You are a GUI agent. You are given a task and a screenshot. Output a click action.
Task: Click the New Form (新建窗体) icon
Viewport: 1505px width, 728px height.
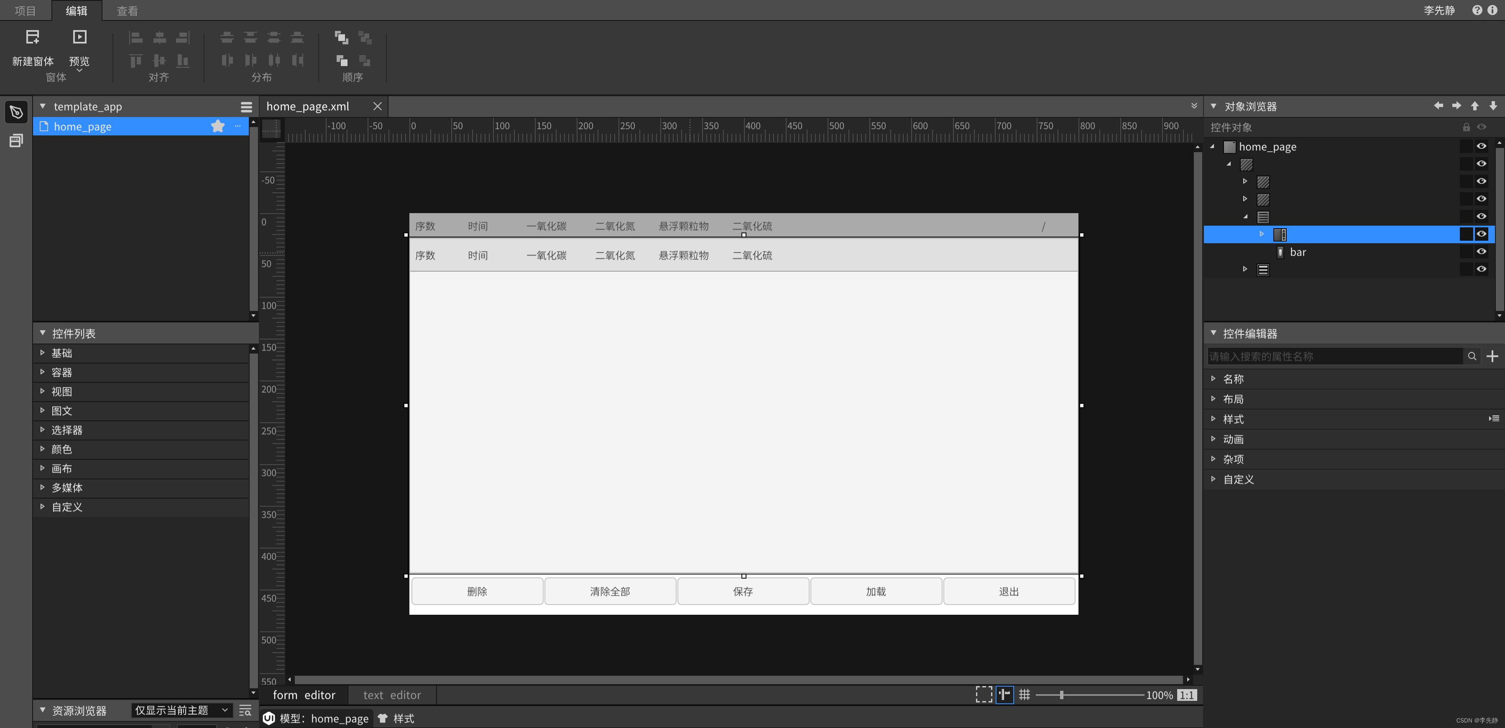tap(33, 37)
